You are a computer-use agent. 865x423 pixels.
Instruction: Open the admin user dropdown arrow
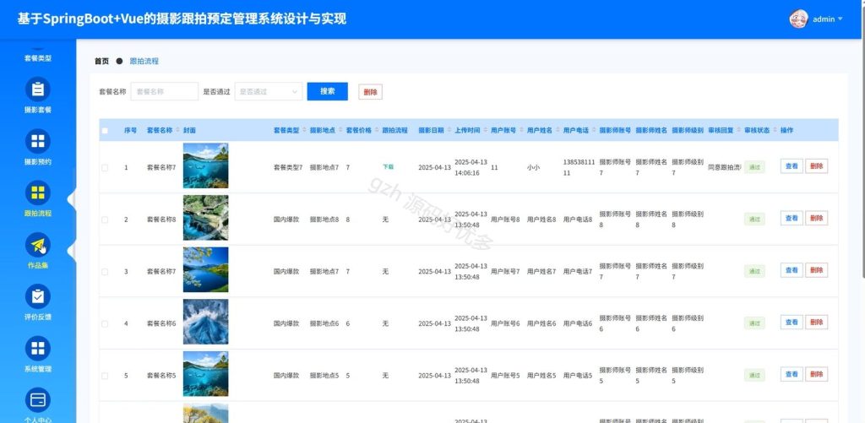click(x=841, y=19)
